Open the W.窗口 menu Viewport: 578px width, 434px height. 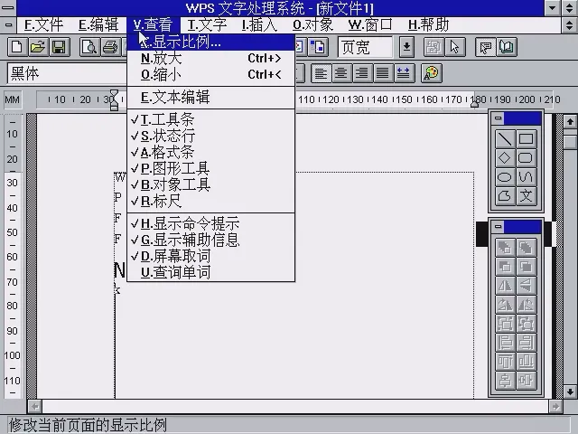pos(370,25)
